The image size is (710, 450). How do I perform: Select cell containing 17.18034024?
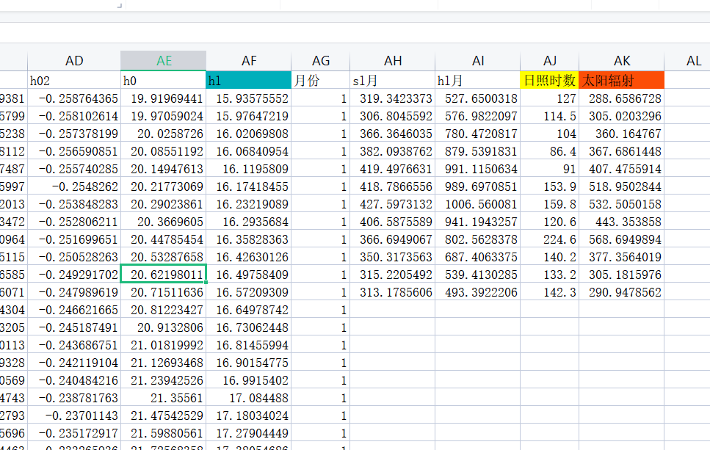(x=249, y=415)
